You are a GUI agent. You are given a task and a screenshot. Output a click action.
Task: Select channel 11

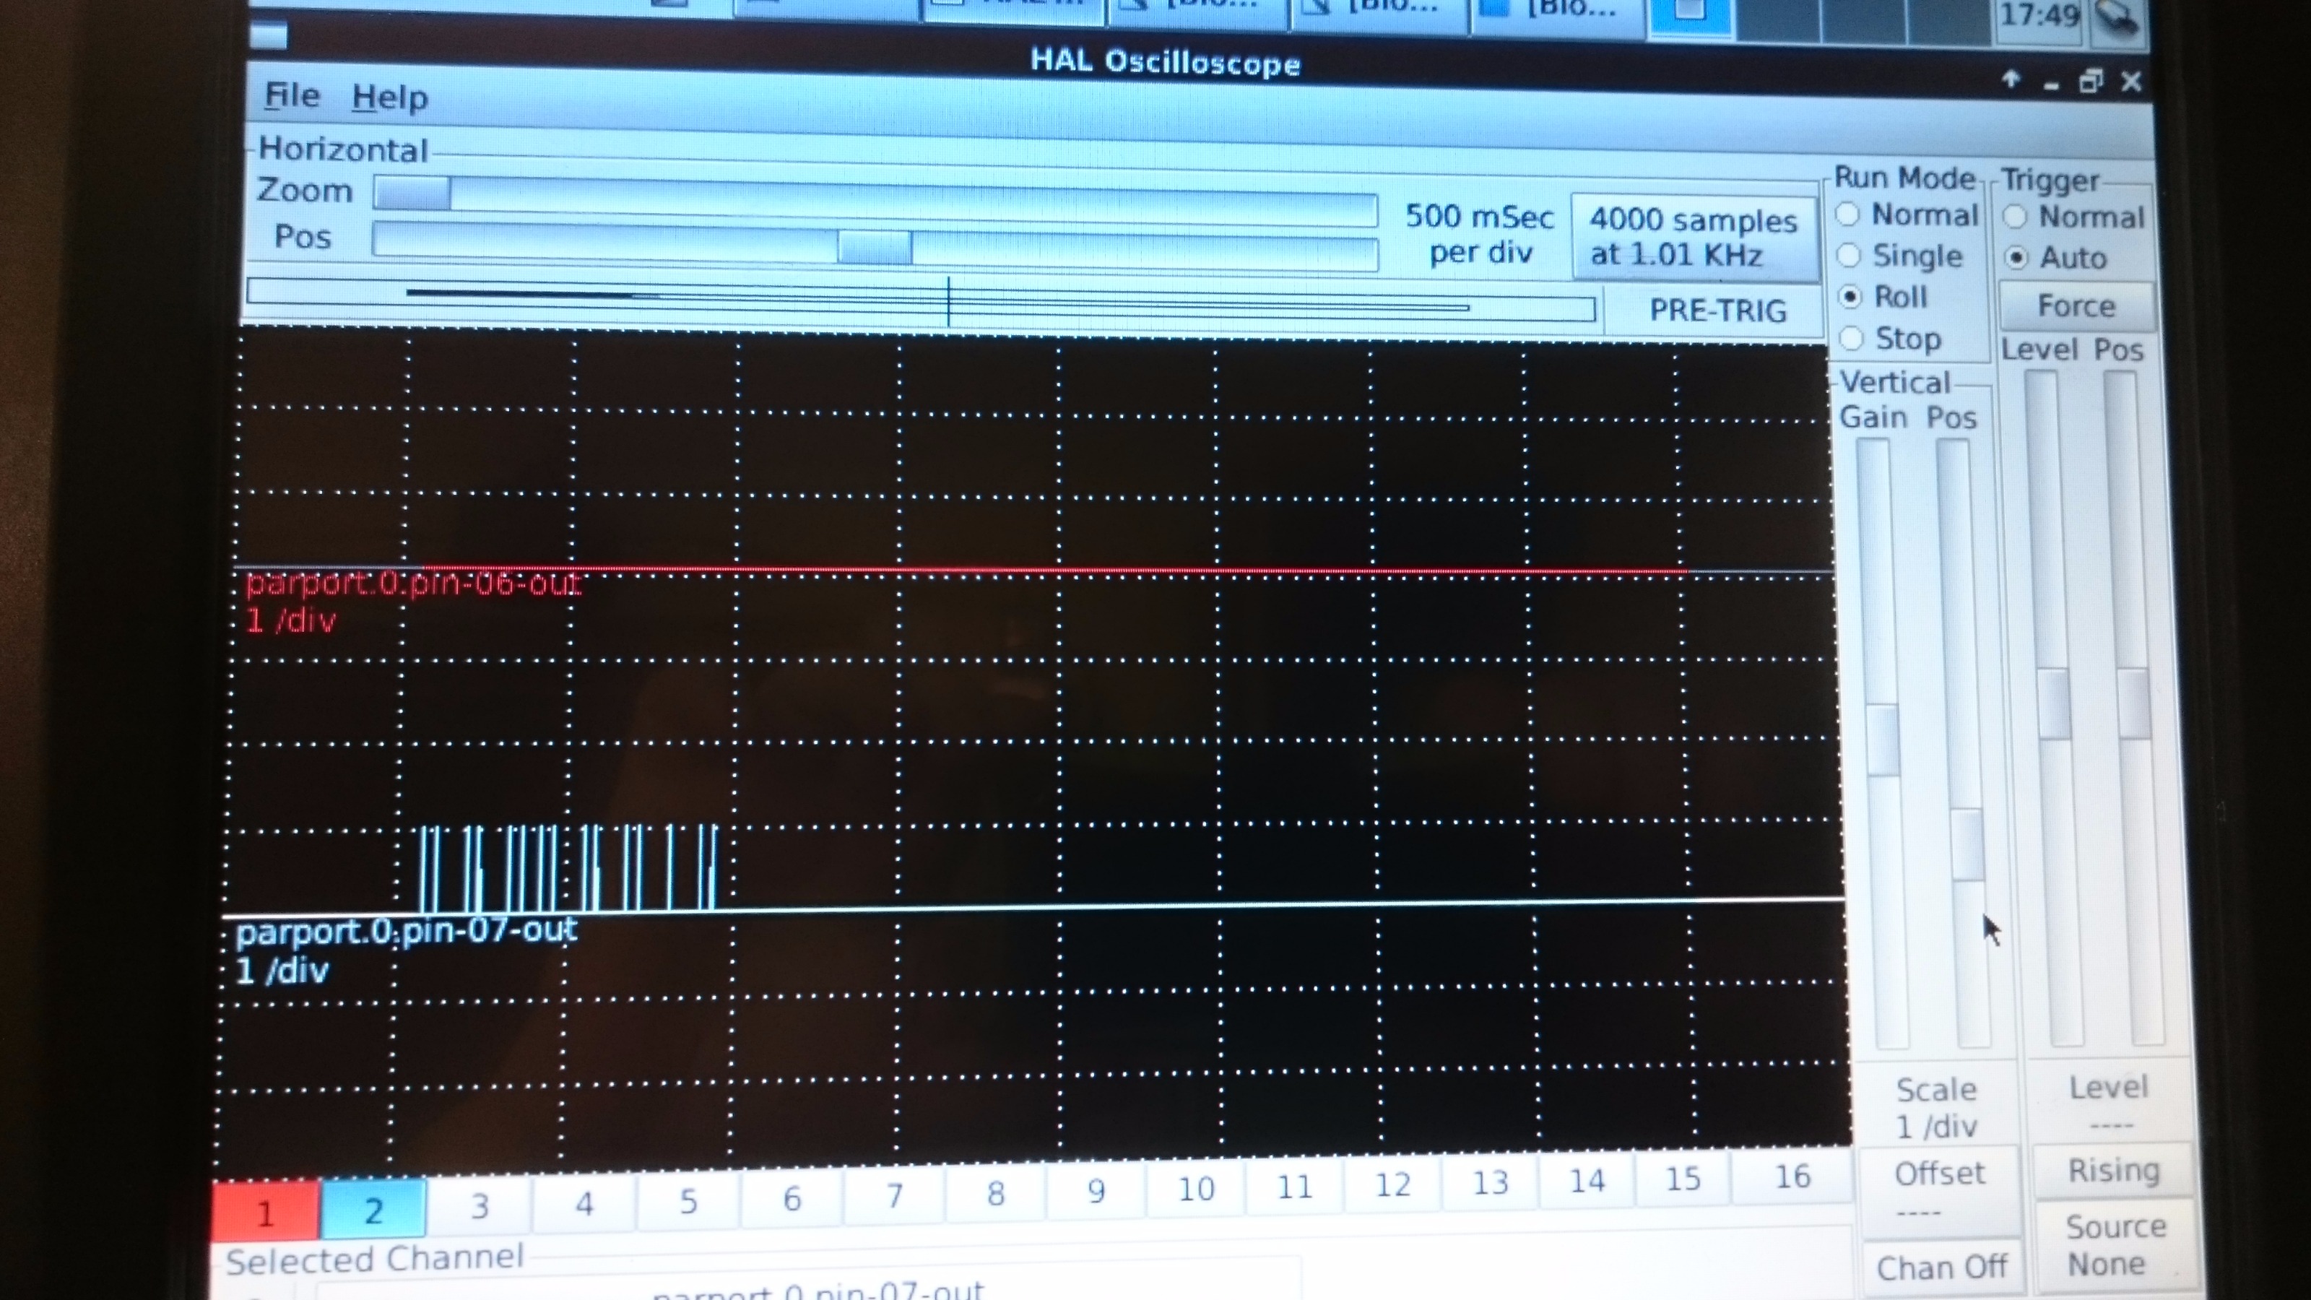click(x=1293, y=1186)
